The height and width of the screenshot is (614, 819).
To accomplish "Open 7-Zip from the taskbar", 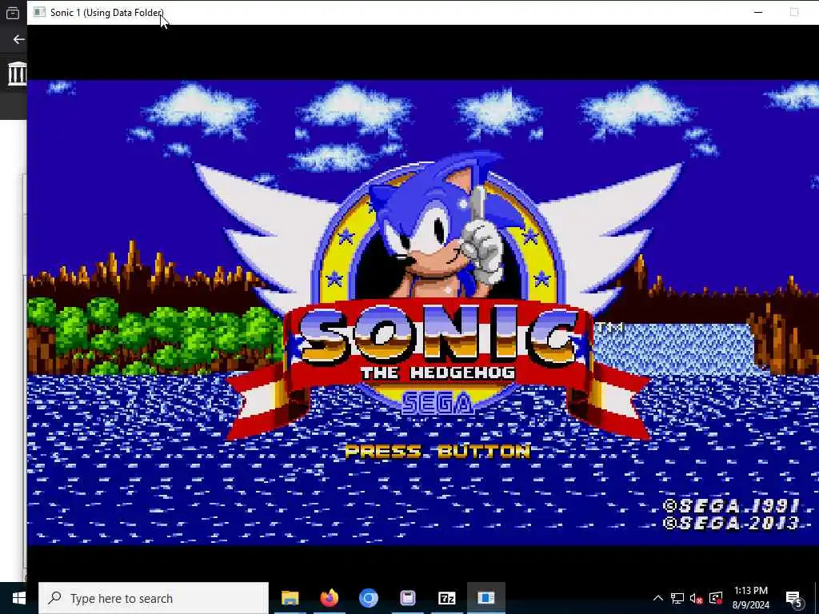I will pos(446,598).
